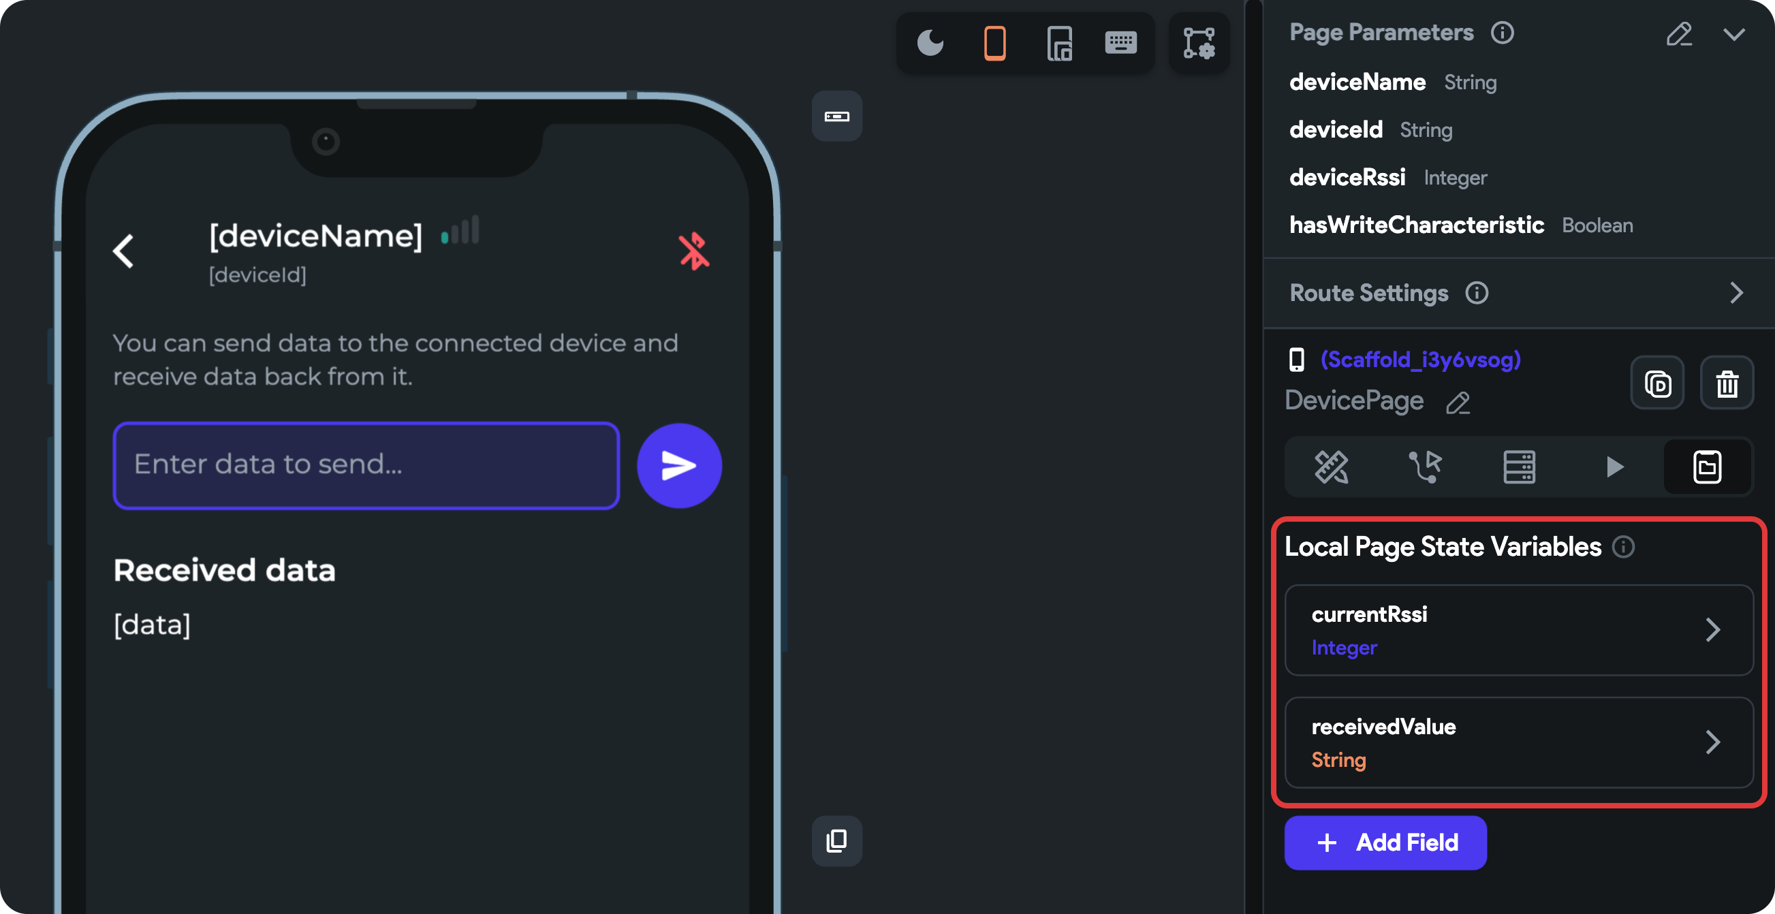Image resolution: width=1775 pixels, height=914 pixels.
Task: Open the widget tree settings icon
Action: pos(1199,44)
